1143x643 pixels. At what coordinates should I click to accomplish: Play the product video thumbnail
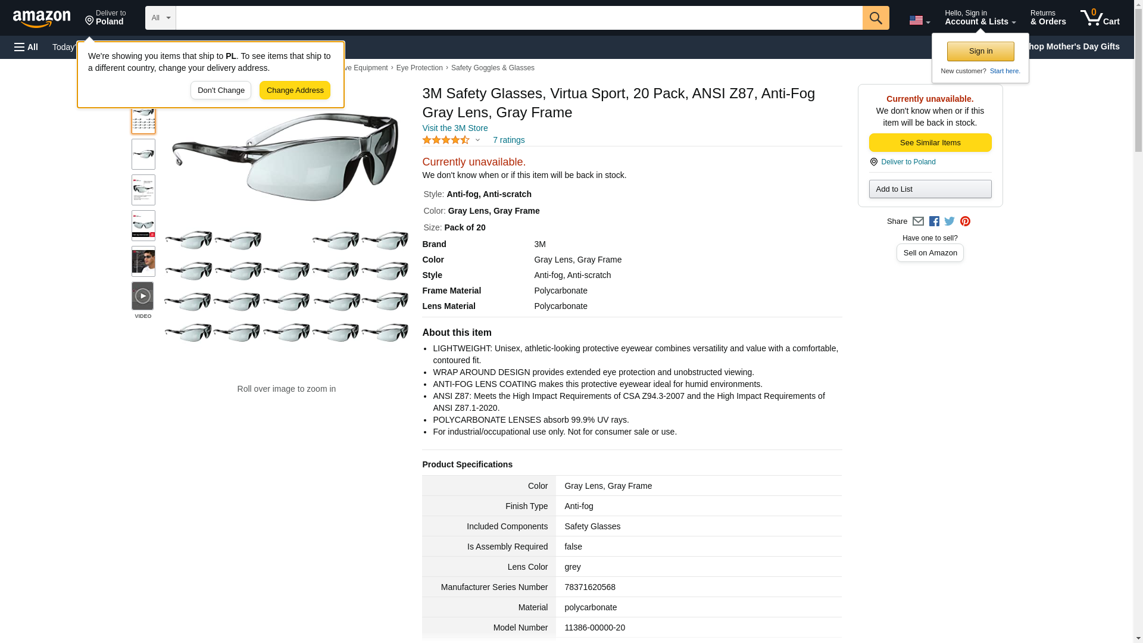[143, 296]
